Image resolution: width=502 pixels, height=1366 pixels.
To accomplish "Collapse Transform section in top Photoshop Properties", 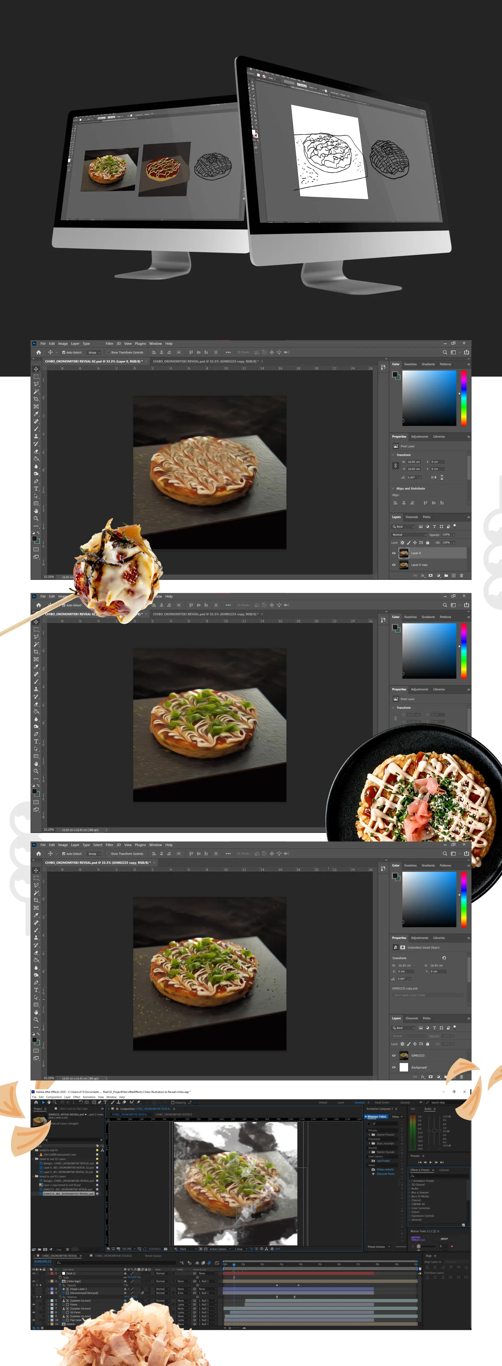I will tap(393, 455).
